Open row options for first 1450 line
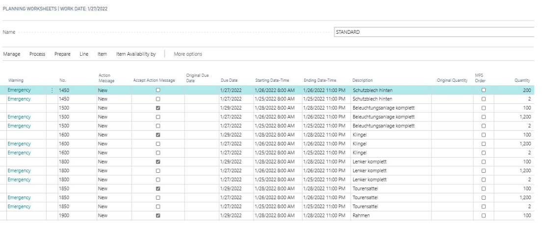 (x=52, y=90)
